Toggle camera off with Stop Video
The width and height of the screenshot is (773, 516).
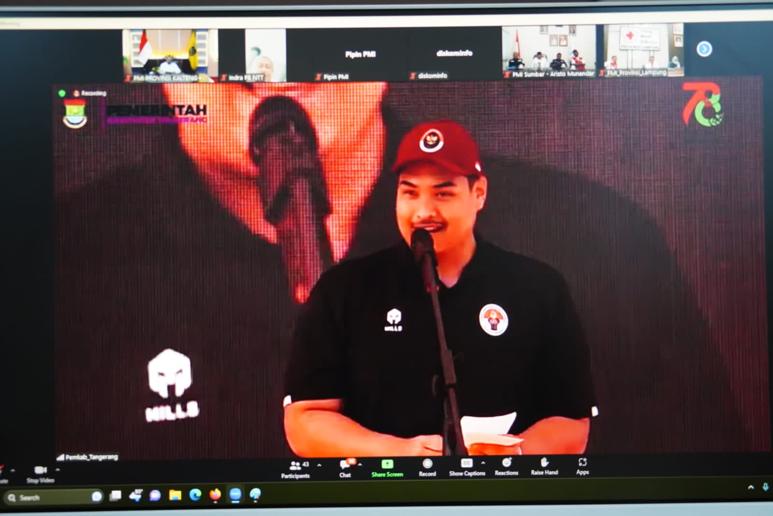41,474
